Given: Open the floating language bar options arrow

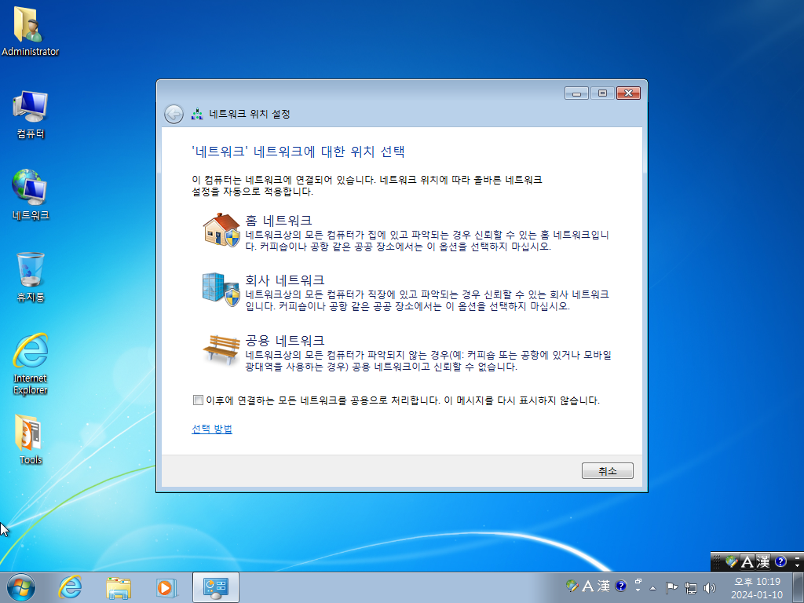Looking at the screenshot, I should (798, 565).
